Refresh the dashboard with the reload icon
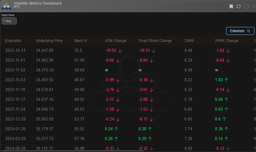This screenshot has width=256, height=152. [x=239, y=6]
